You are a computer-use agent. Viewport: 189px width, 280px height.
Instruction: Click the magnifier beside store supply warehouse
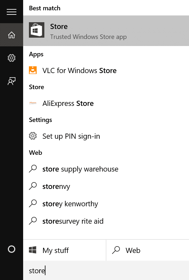[x=33, y=169]
